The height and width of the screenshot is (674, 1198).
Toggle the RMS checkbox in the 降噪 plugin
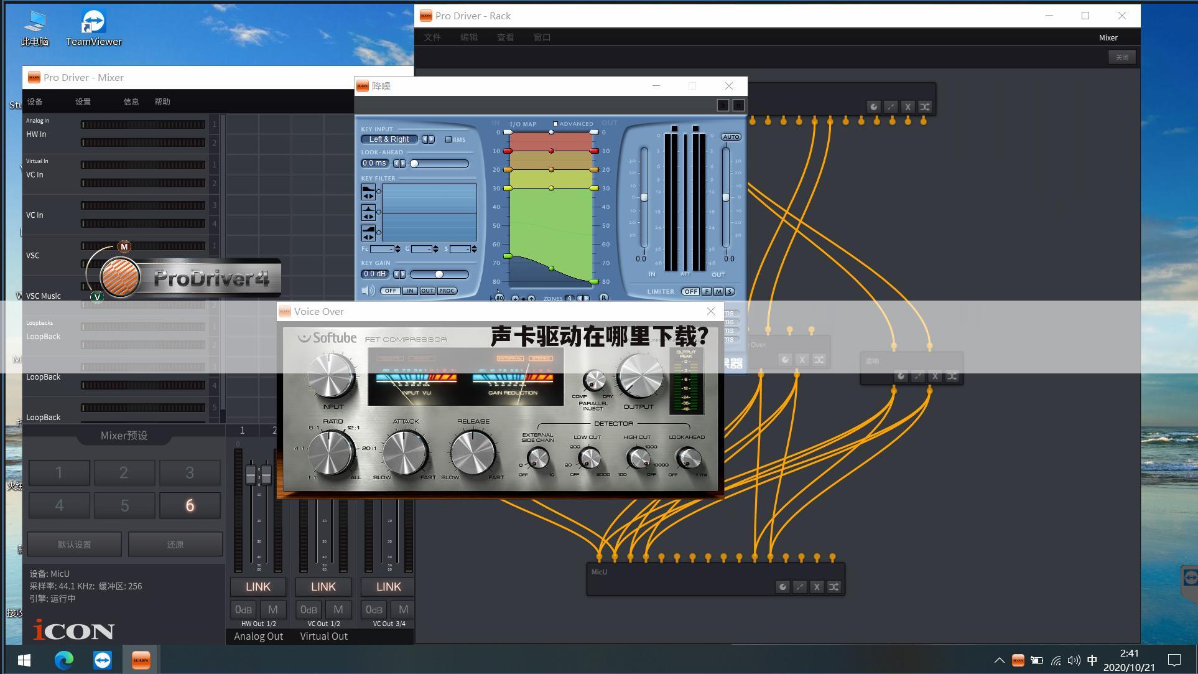[x=448, y=139]
